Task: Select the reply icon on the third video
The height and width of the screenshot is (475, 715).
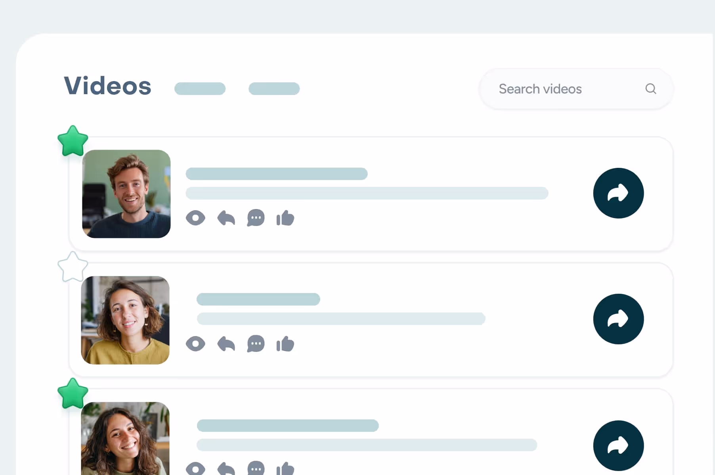Action: 226,469
